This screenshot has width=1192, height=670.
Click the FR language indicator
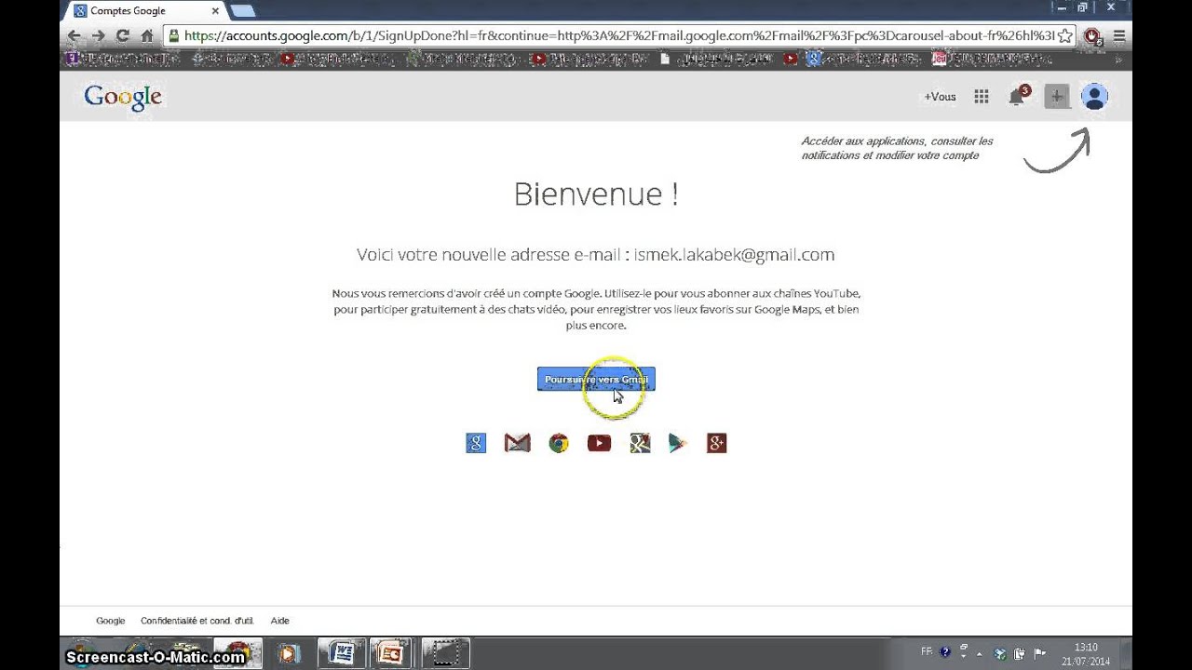[927, 651]
